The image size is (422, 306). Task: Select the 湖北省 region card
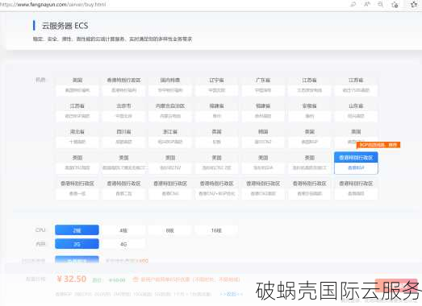pos(77,137)
